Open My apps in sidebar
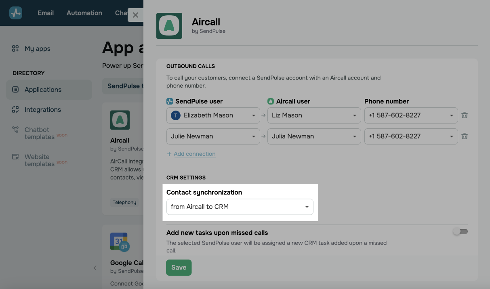This screenshot has width=490, height=289. [x=38, y=48]
